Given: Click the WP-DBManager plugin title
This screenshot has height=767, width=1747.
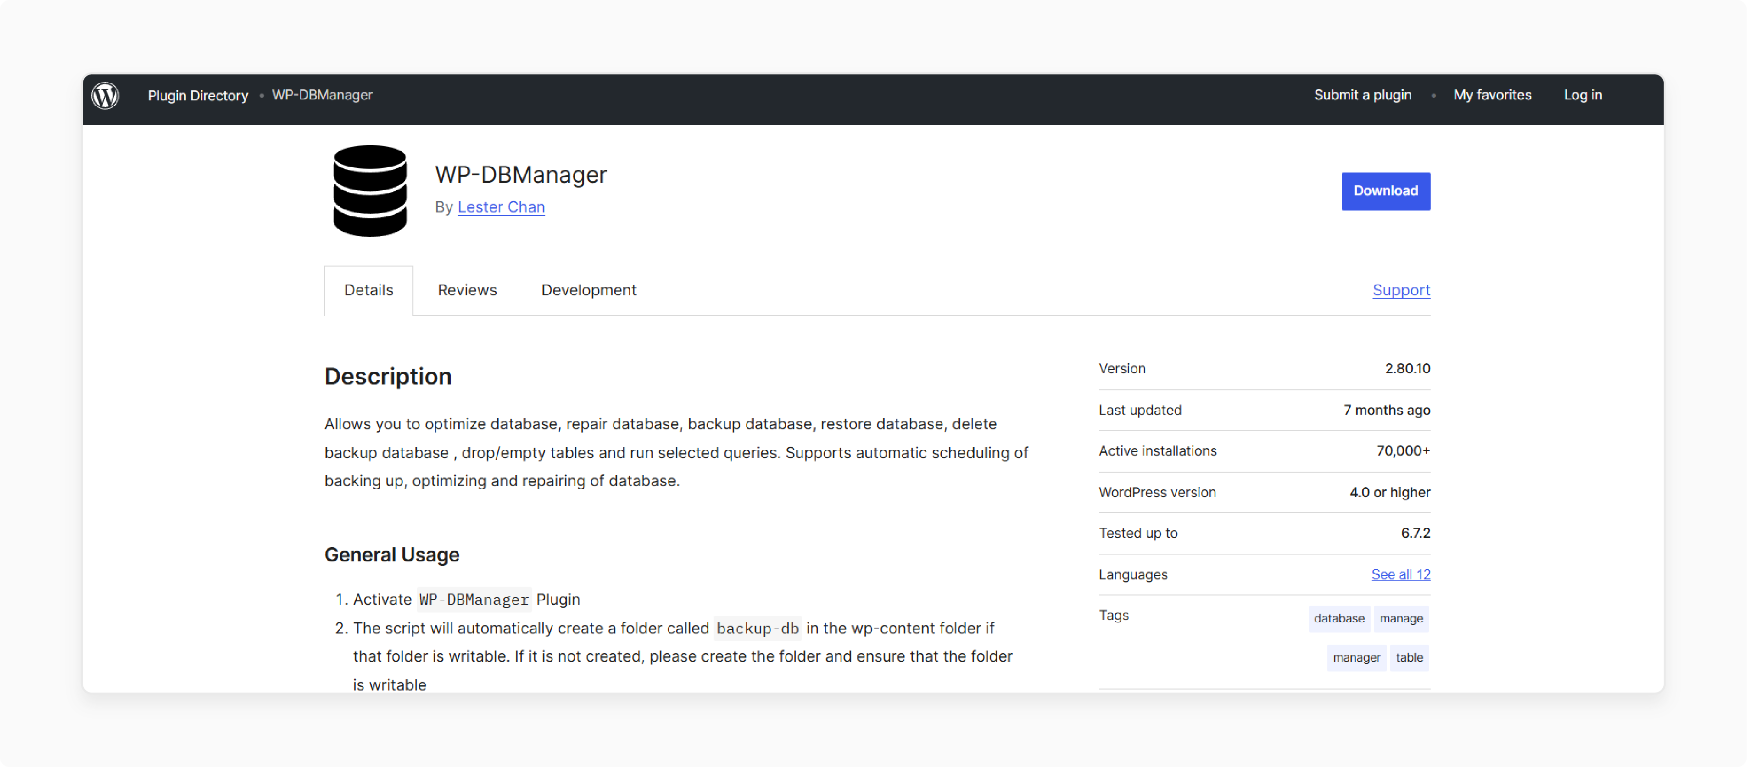Looking at the screenshot, I should (x=521, y=174).
